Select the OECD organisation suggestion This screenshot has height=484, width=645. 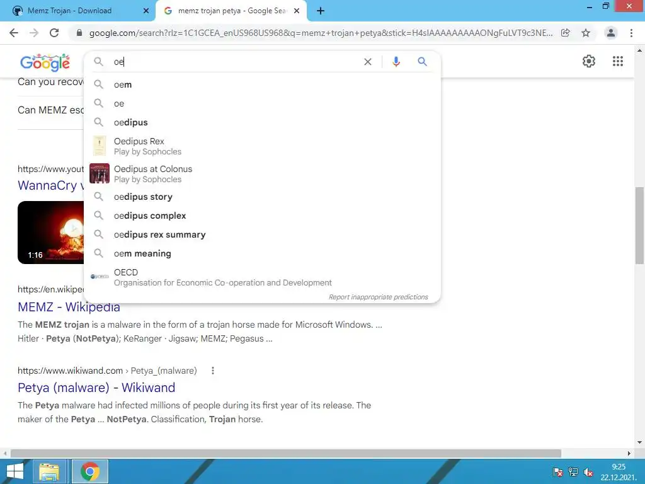(x=262, y=277)
